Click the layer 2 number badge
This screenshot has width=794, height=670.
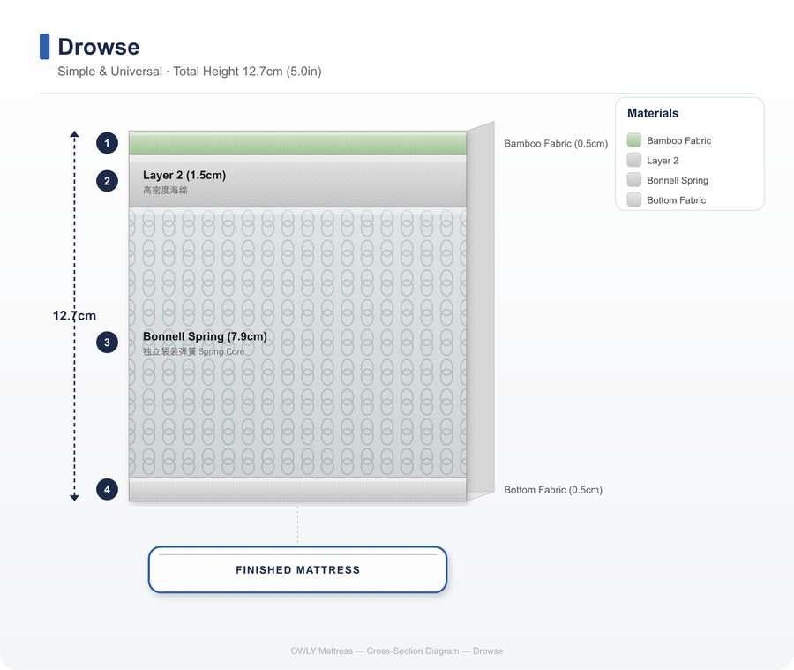(x=107, y=181)
